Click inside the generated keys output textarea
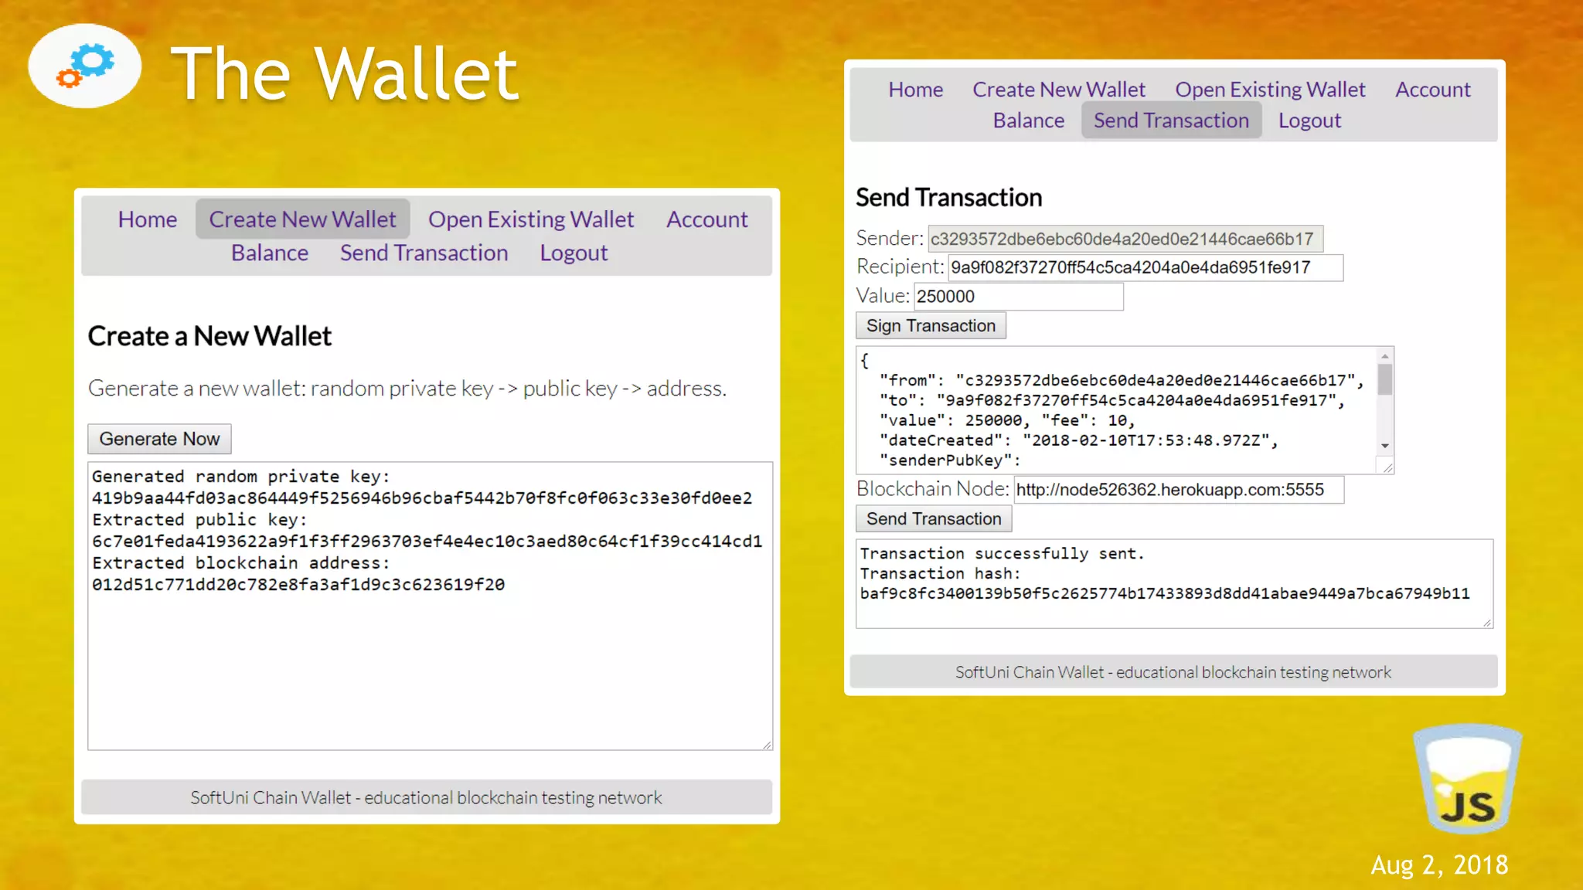The height and width of the screenshot is (890, 1583). (430, 606)
